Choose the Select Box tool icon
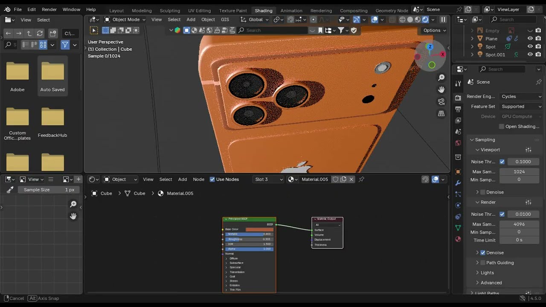Image resolution: width=546 pixels, height=307 pixels. tap(94, 30)
